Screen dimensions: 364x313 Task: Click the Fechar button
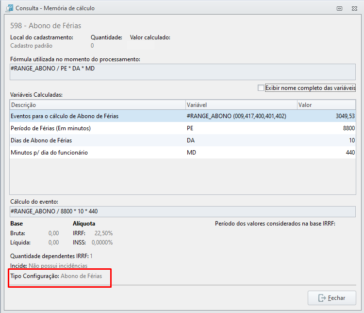pos(332,298)
